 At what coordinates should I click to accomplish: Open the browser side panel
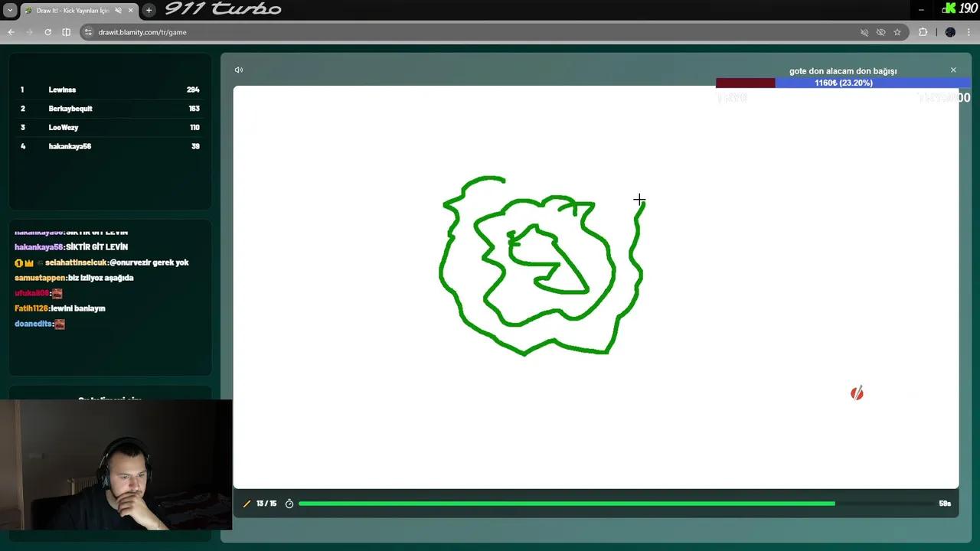click(x=66, y=32)
